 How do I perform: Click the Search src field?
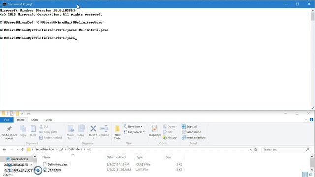point(286,149)
